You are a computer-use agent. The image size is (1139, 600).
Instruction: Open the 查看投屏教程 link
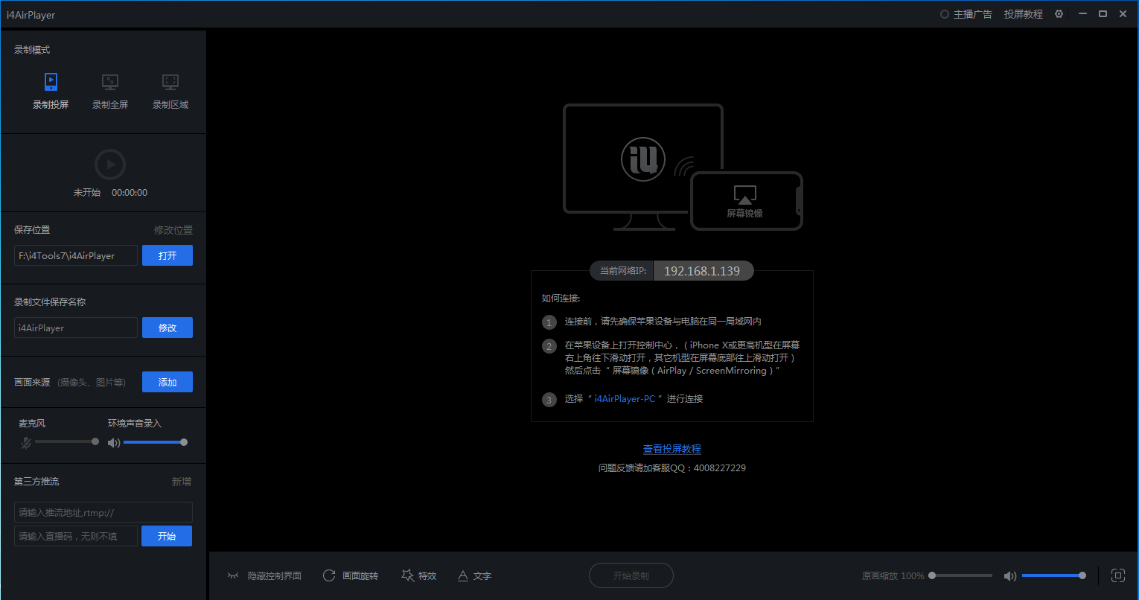coord(672,449)
